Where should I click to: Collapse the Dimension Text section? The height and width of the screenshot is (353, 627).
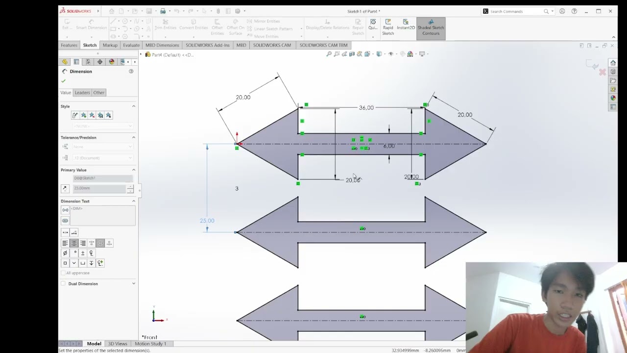pyautogui.click(x=133, y=201)
